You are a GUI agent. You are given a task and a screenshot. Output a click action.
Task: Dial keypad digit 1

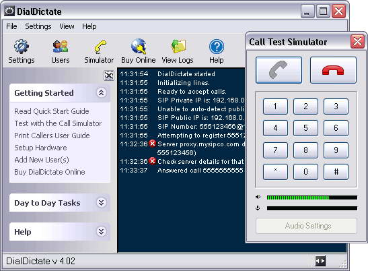(275, 107)
